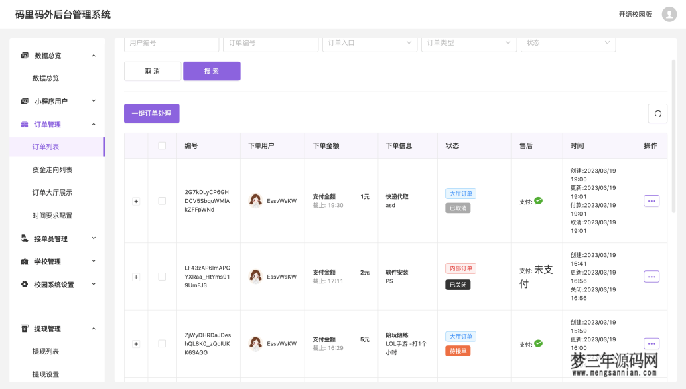Click the 提现管理 sidebar icon
The width and height of the screenshot is (686, 389).
click(25, 328)
